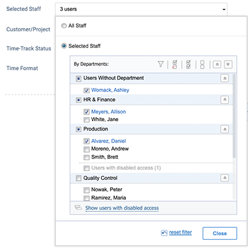248x248 pixels.
Task: Click the invert selection icon in By Departments toolbar
Action: click(174, 64)
